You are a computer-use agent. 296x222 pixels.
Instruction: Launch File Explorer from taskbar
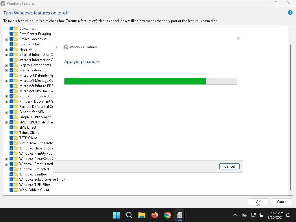click(142, 215)
